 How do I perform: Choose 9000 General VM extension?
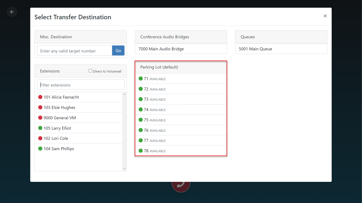click(60, 118)
